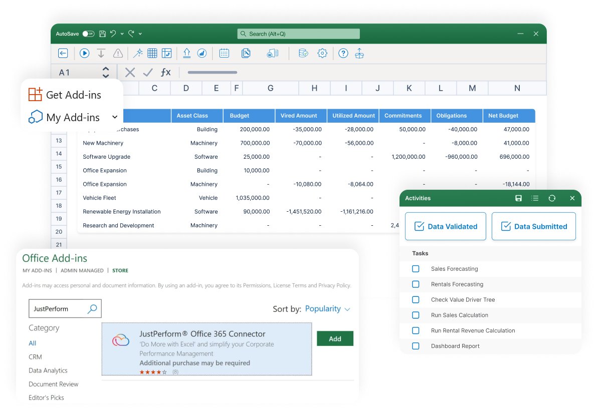Click the Data Validated button
This screenshot has height=419, width=598.
tap(445, 226)
